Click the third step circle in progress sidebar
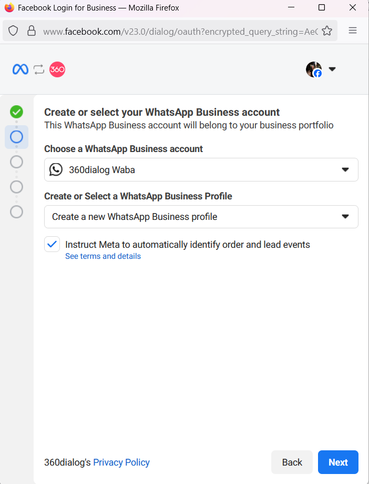The image size is (369, 484). [x=17, y=162]
